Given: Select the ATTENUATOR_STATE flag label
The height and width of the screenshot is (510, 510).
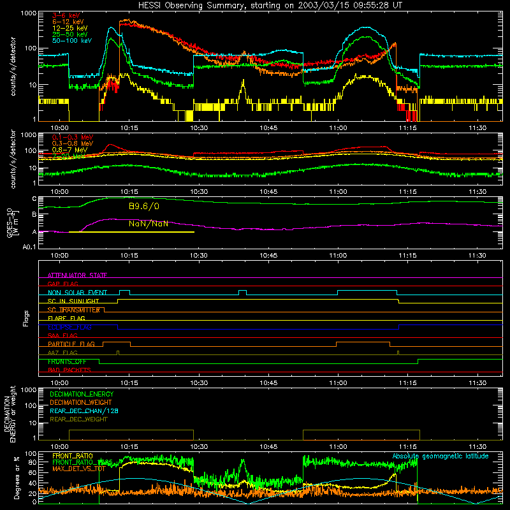Looking at the screenshot, I should (77, 275).
